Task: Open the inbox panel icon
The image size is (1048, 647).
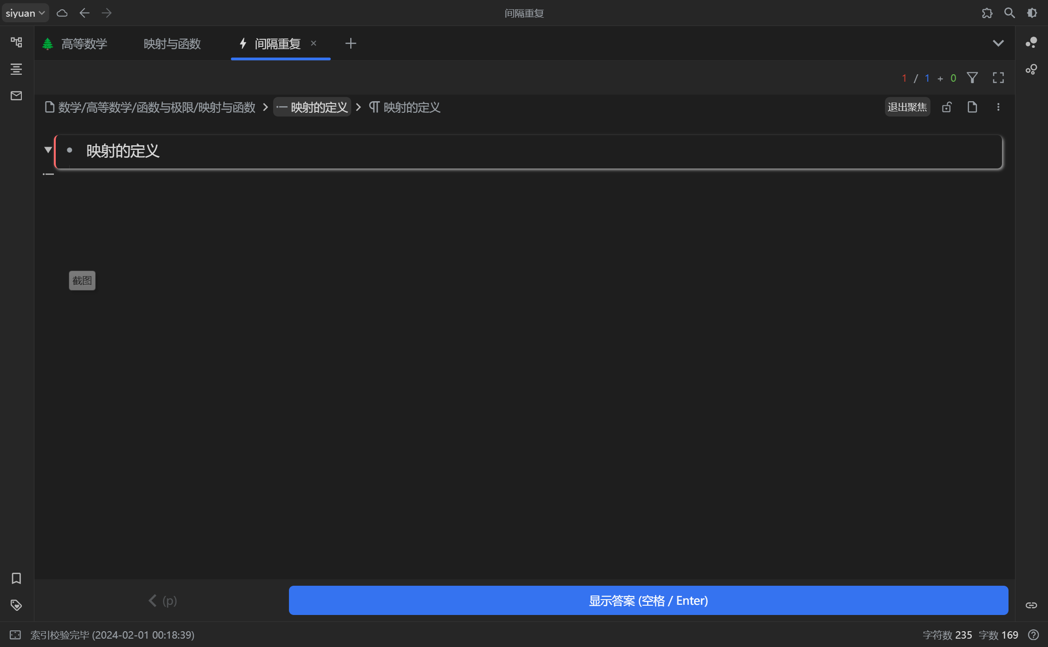Action: click(x=16, y=96)
